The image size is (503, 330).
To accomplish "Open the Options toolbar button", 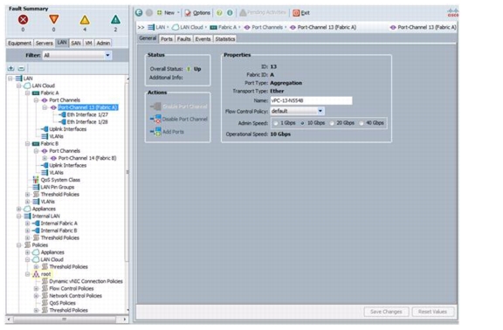I will pyautogui.click(x=197, y=13).
